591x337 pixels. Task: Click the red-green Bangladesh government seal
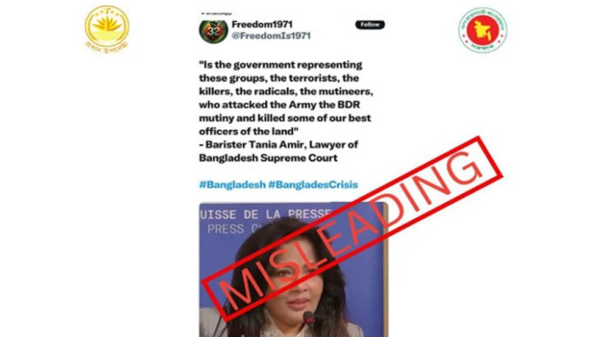click(483, 30)
